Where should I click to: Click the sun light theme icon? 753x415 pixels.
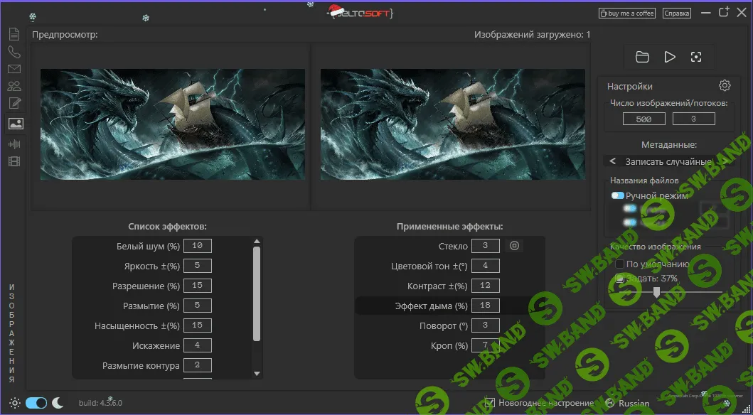pyautogui.click(x=15, y=403)
